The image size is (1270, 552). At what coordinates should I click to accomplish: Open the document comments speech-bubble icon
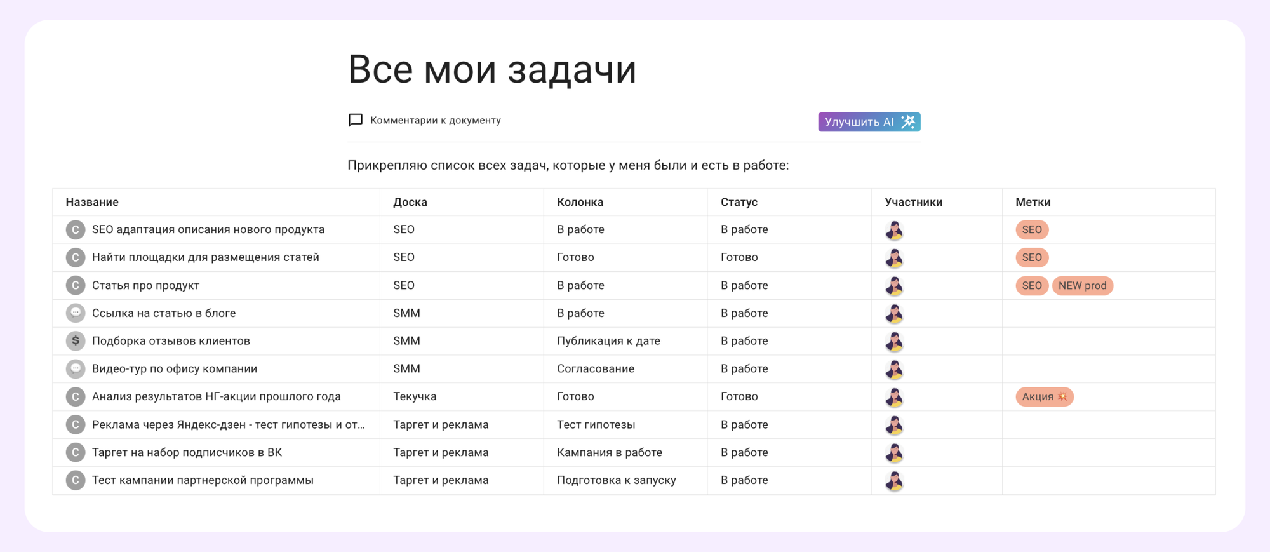[x=356, y=120]
